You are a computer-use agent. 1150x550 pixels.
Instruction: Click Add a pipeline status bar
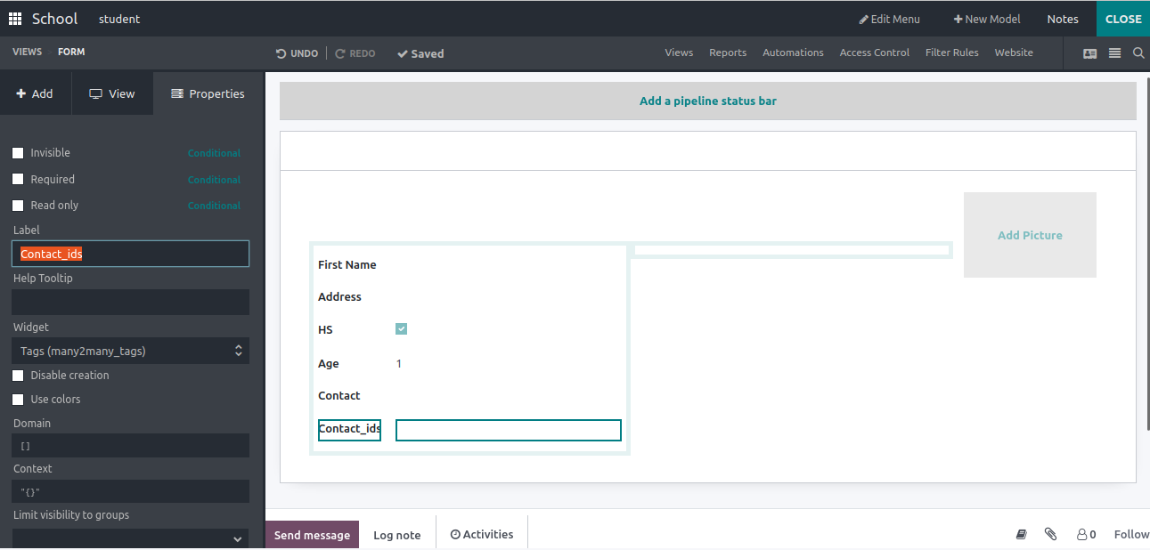pyautogui.click(x=707, y=101)
